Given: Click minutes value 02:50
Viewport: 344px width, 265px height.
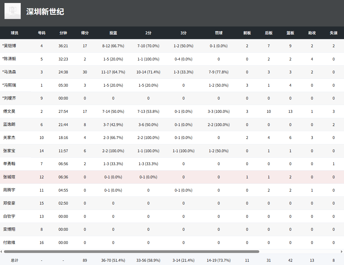Looking at the screenshot, I should click(63, 203).
